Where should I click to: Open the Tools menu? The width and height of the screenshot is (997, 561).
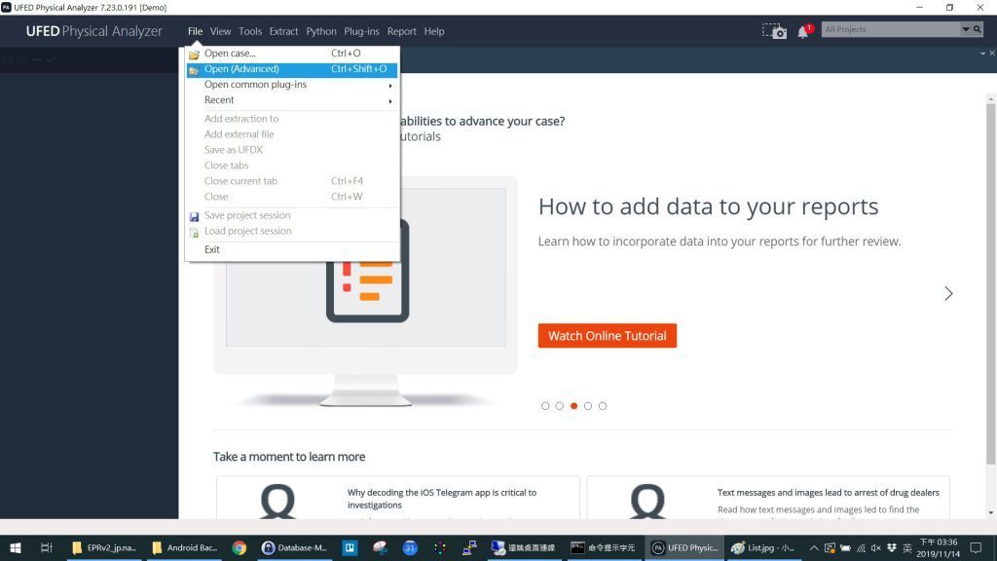pos(250,31)
